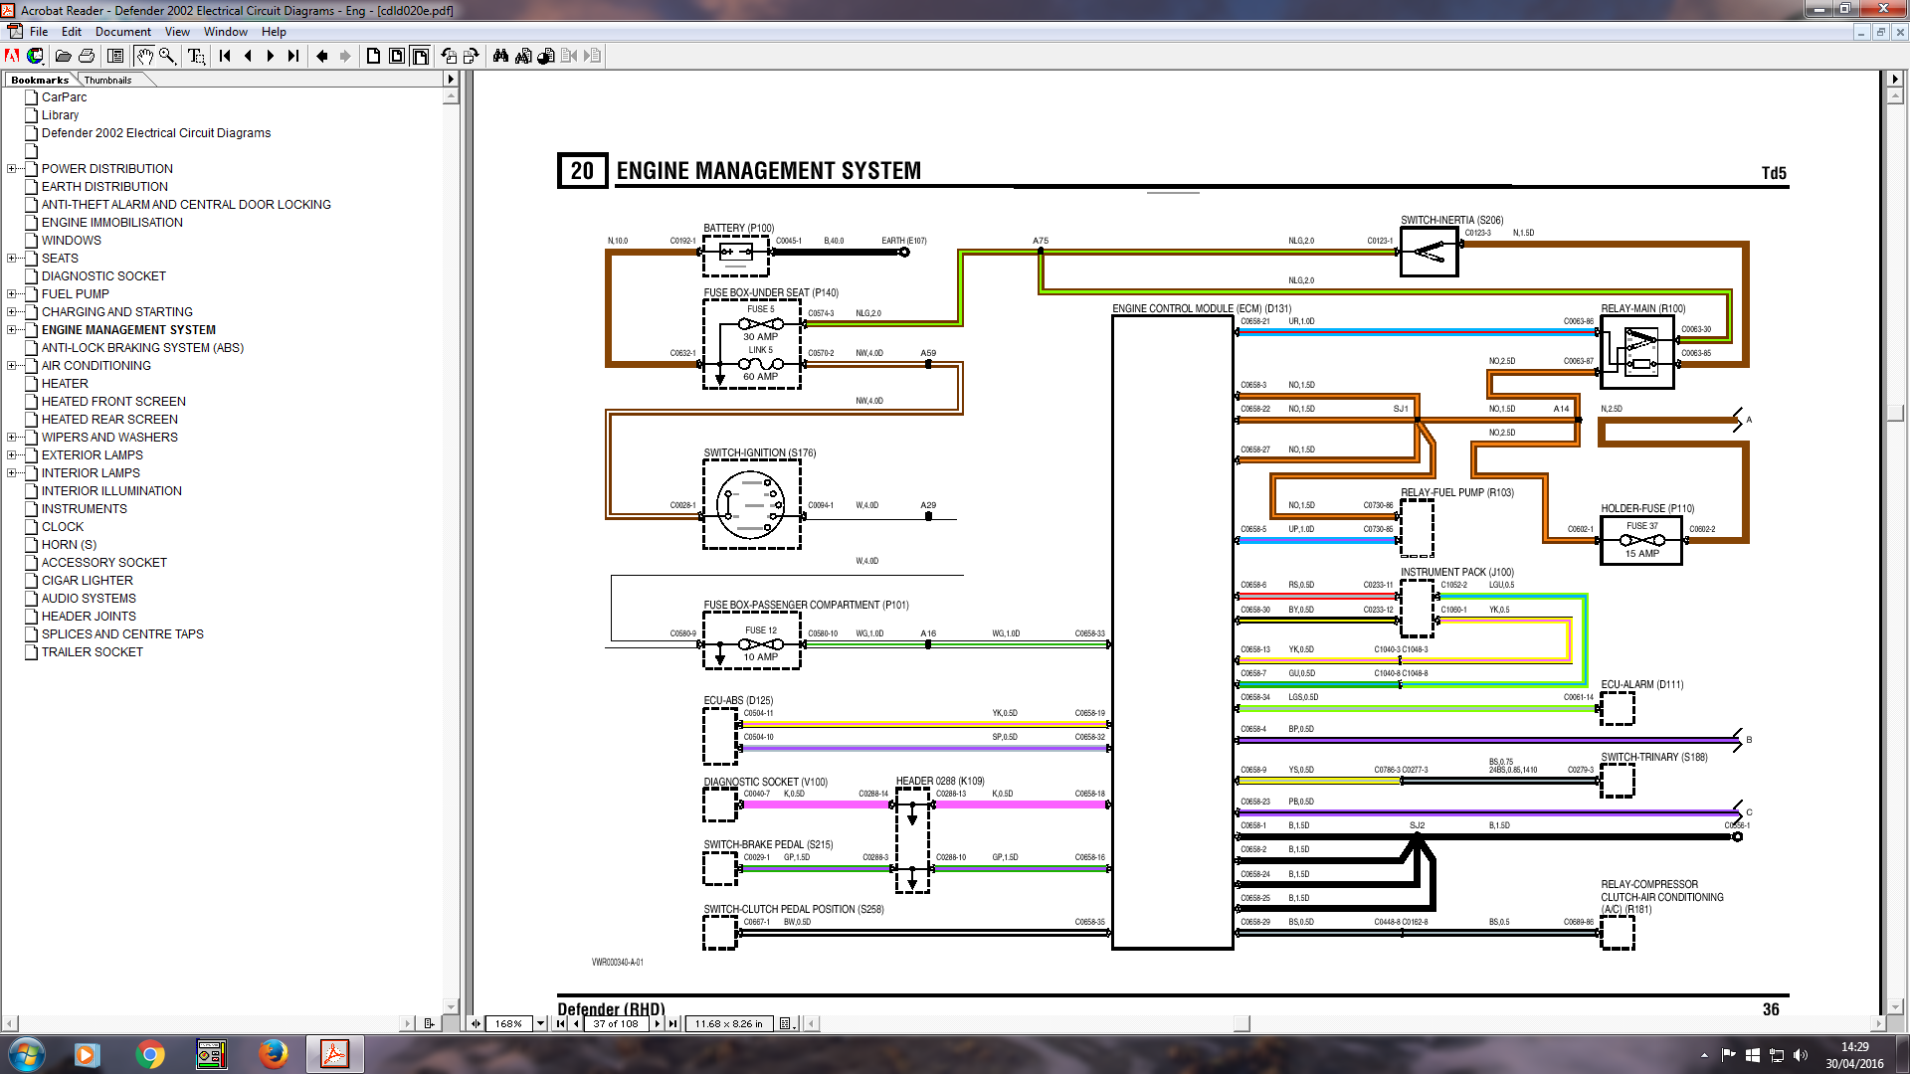This screenshot has height=1074, width=1910.
Task: Open the Document menu
Action: click(123, 32)
